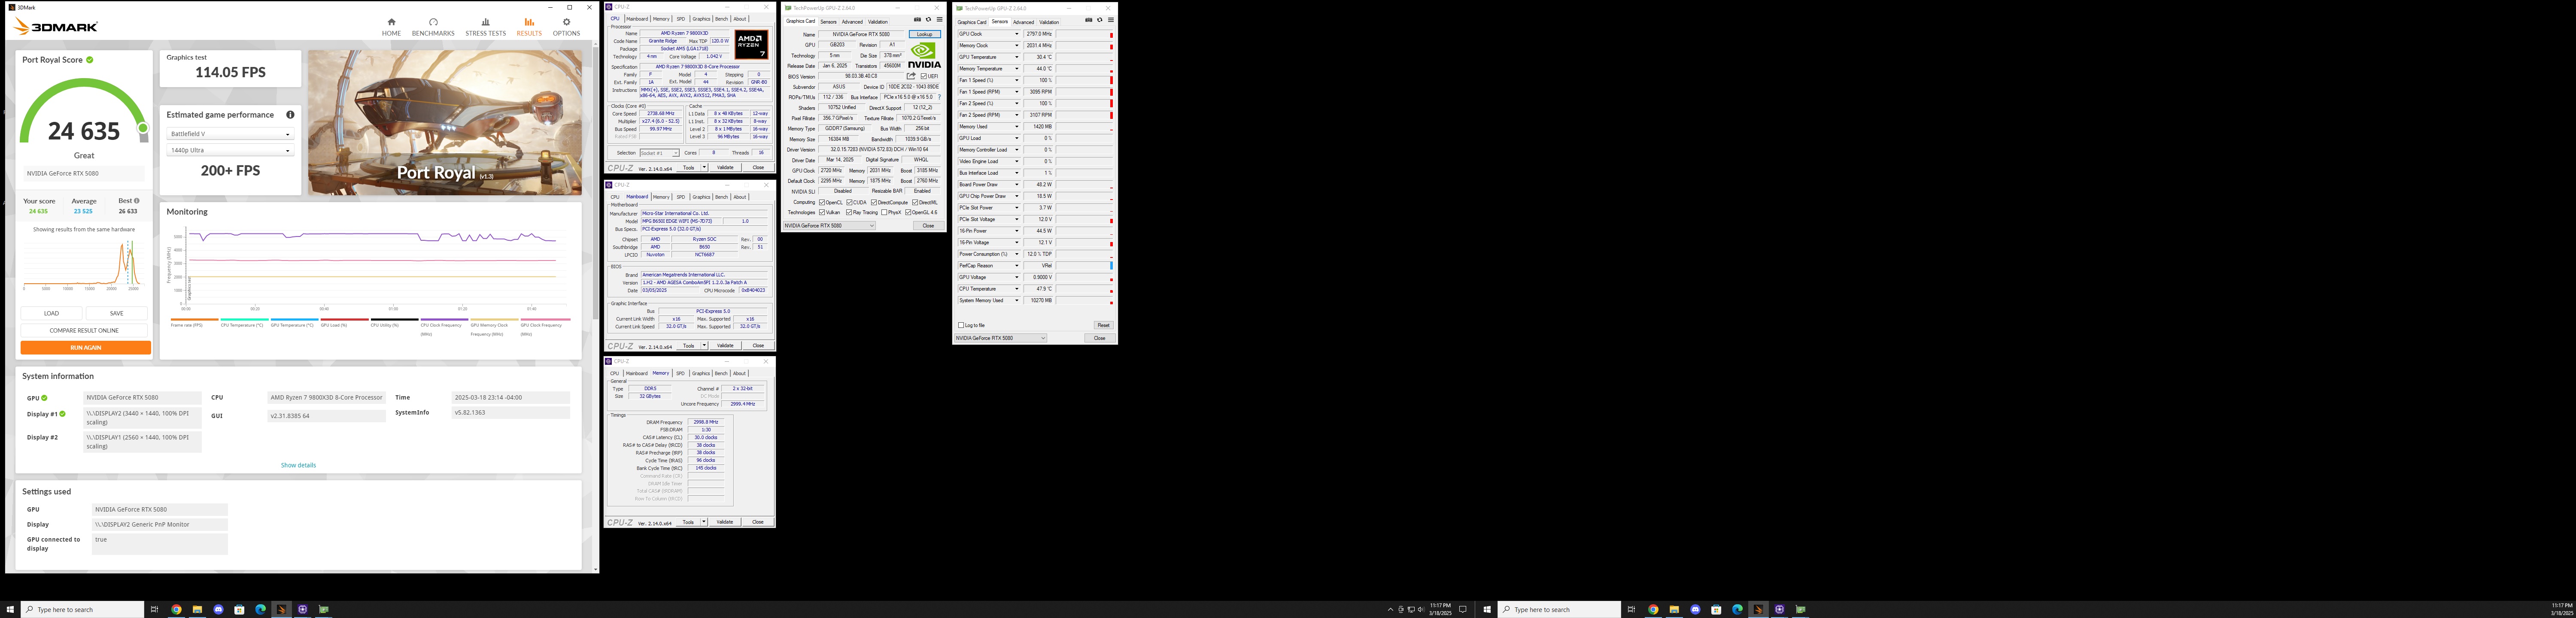Viewport: 2576px width, 618px height.
Task: Go to STRESS TESTS in 3DMark
Action: (x=485, y=27)
